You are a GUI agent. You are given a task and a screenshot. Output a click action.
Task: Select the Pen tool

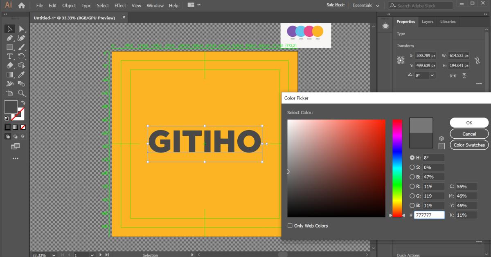click(10, 38)
